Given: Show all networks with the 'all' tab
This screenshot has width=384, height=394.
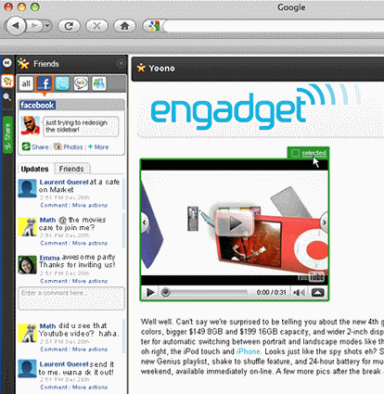Looking at the screenshot, I should coord(26,83).
